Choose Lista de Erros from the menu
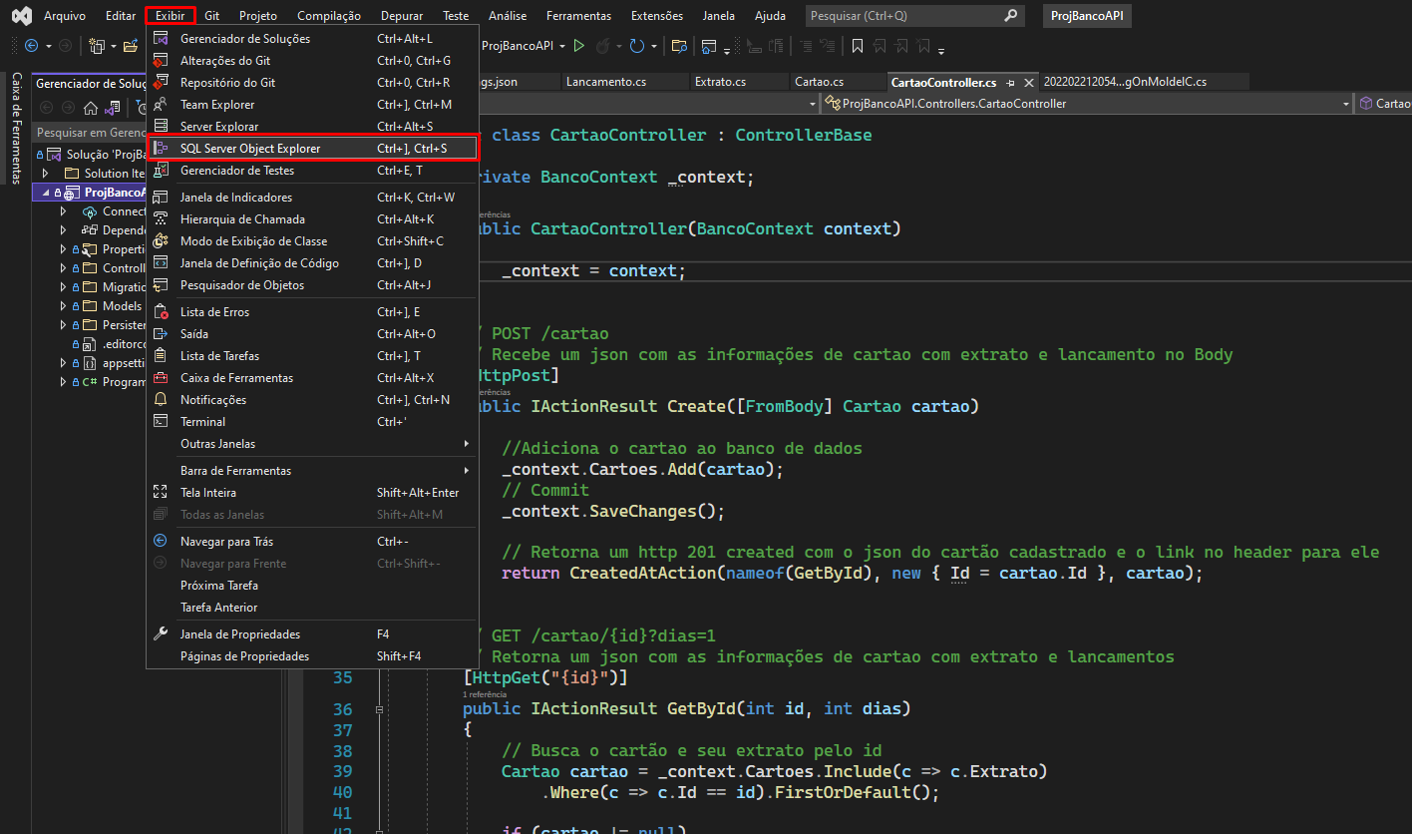1412x834 pixels. [313, 312]
